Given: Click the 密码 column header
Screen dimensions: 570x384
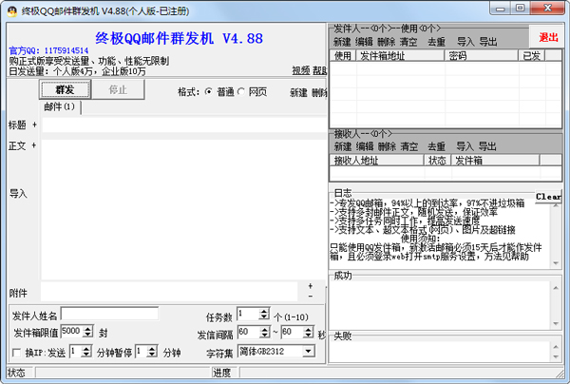Looking at the screenshot, I should coord(482,56).
